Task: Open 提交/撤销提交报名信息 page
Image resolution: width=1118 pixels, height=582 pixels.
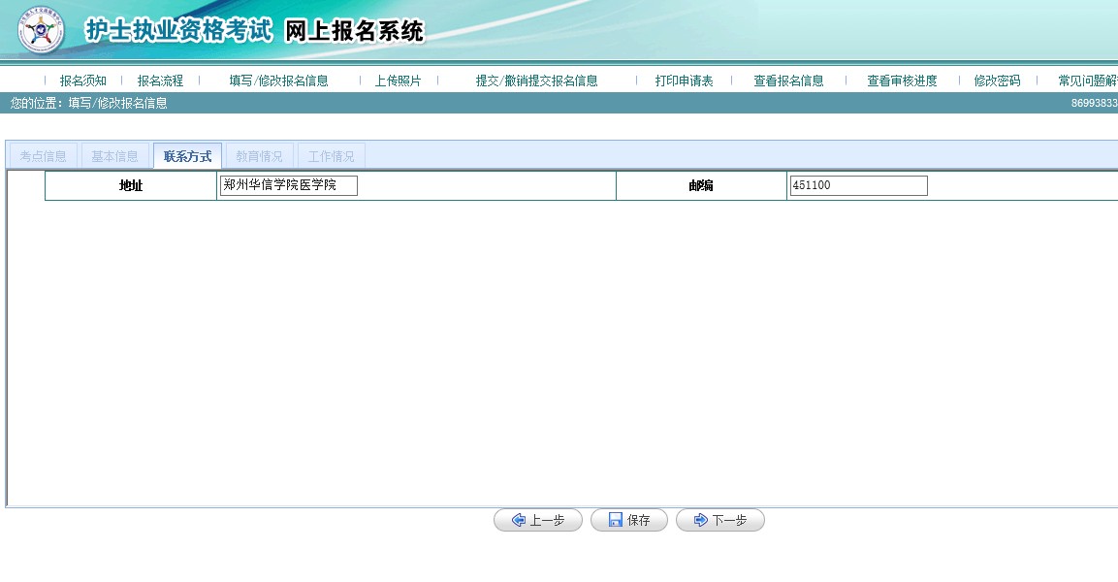Action: tap(536, 81)
